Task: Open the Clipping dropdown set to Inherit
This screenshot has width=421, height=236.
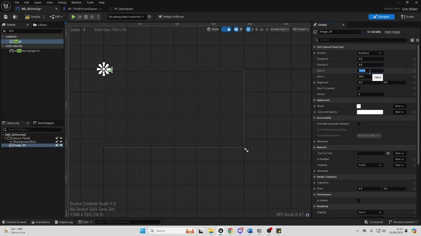Action: [x=370, y=212]
